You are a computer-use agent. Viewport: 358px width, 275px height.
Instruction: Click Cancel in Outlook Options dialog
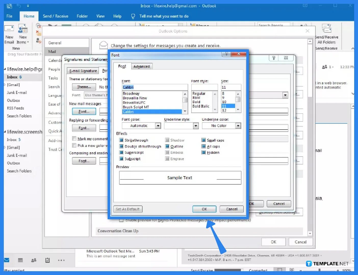point(301,242)
